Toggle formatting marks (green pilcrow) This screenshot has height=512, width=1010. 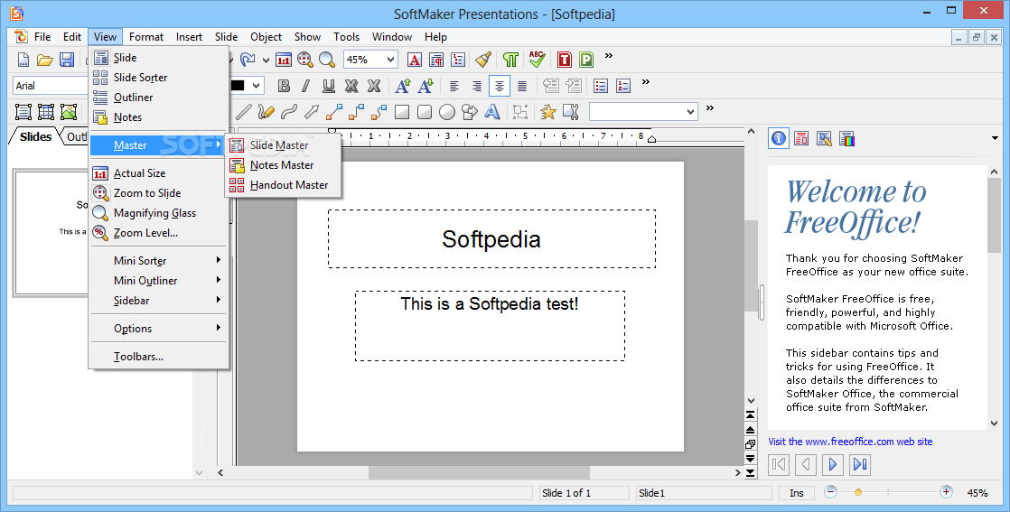pos(510,60)
